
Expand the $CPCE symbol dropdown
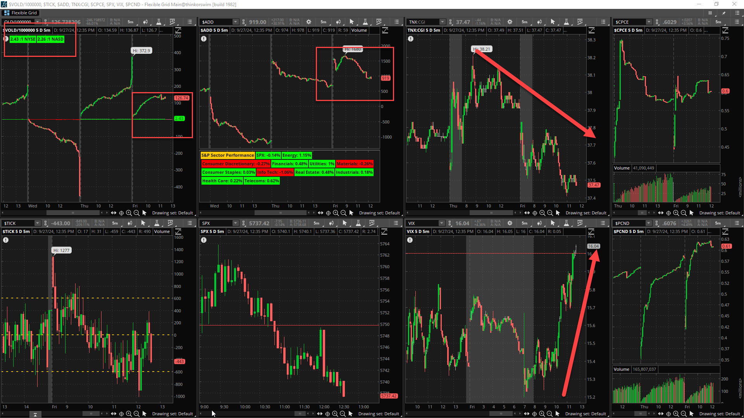[x=649, y=22]
